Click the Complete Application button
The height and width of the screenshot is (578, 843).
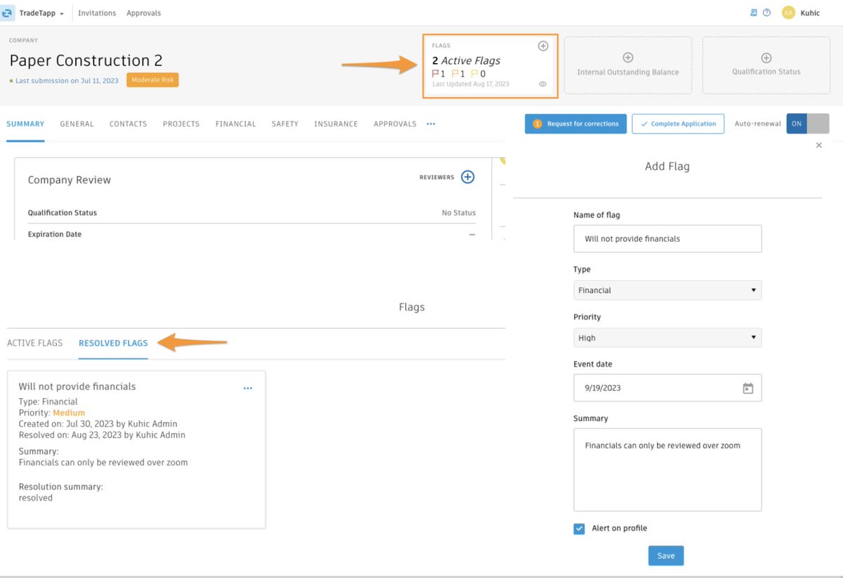[677, 123]
